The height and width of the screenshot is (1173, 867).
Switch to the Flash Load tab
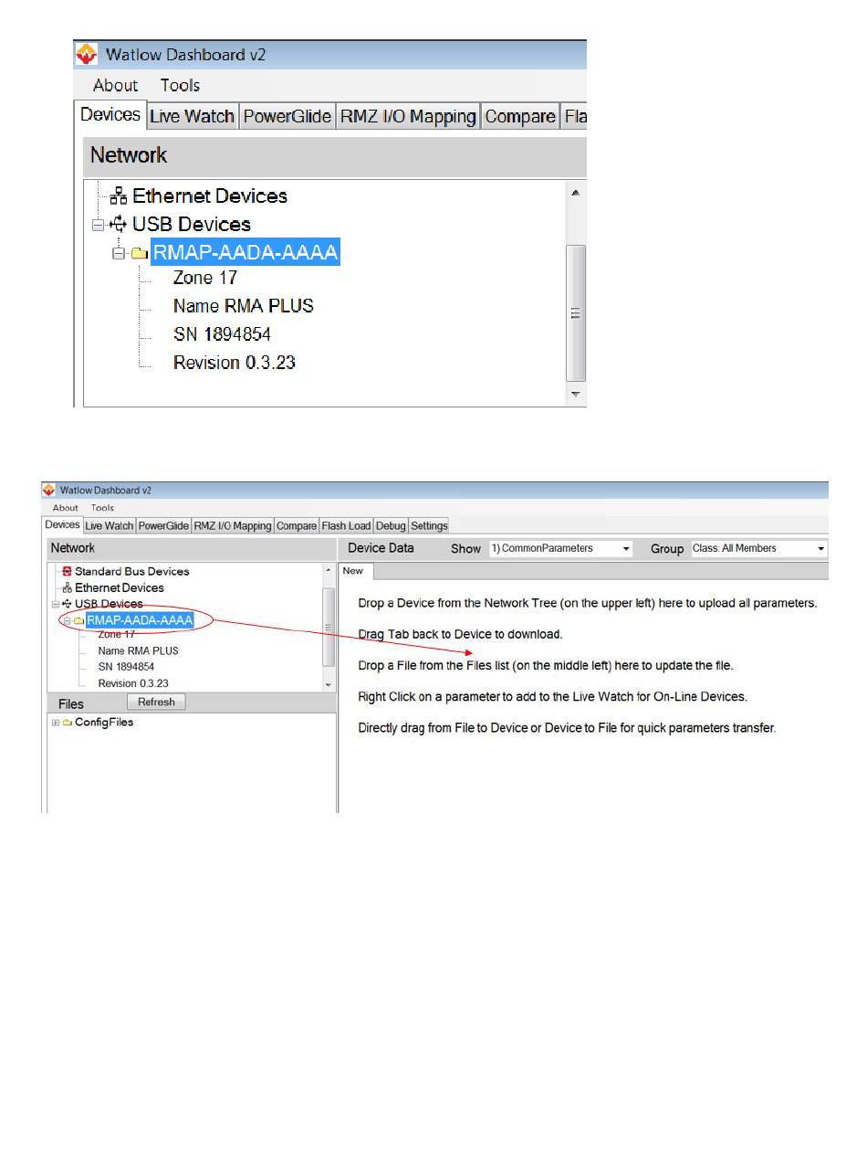[x=346, y=525]
